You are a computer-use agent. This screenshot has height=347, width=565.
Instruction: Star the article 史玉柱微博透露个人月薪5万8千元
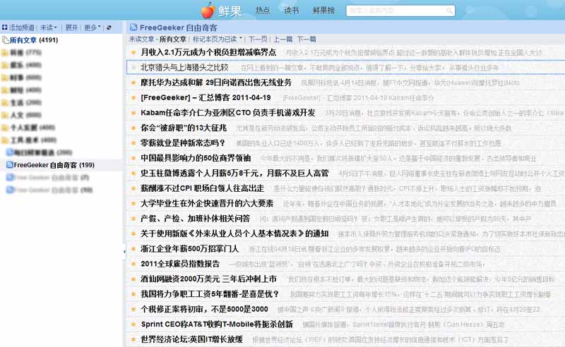133,173
